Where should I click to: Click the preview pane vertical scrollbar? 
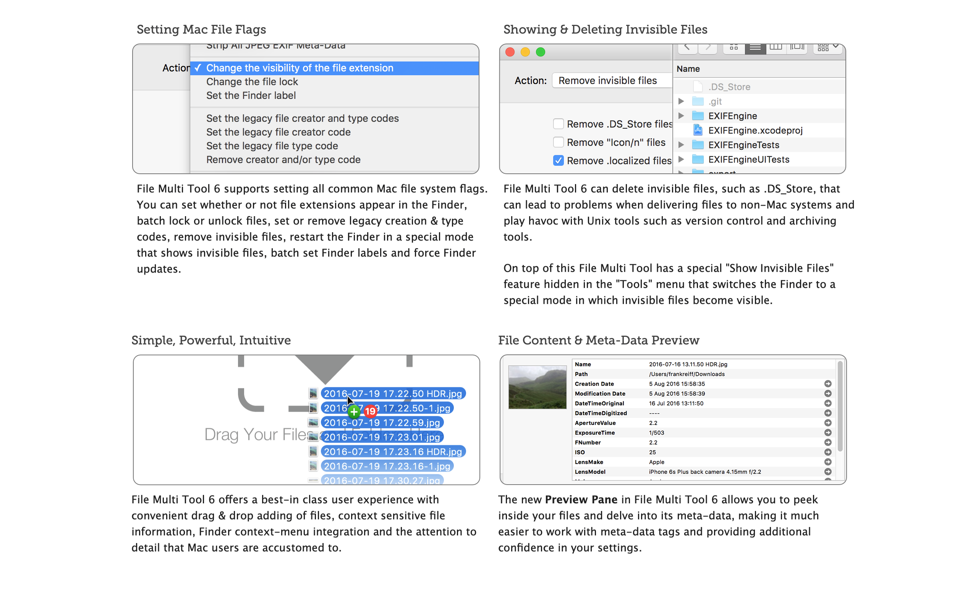click(840, 406)
